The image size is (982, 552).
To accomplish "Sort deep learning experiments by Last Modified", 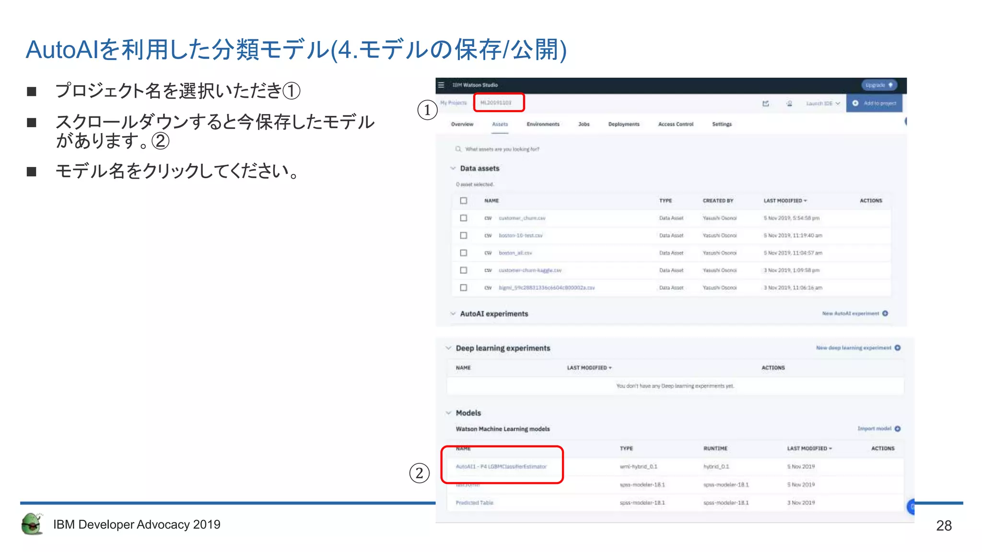I will (589, 368).
